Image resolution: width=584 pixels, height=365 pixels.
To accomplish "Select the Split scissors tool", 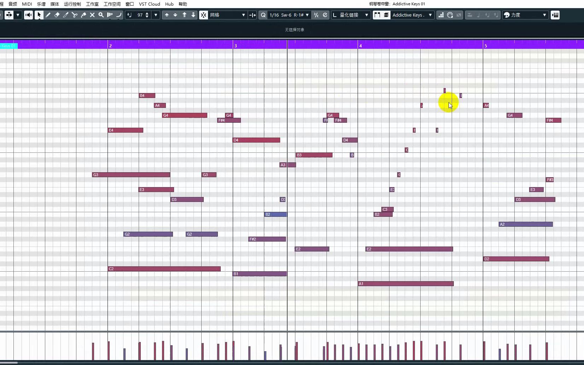I will click(74, 15).
